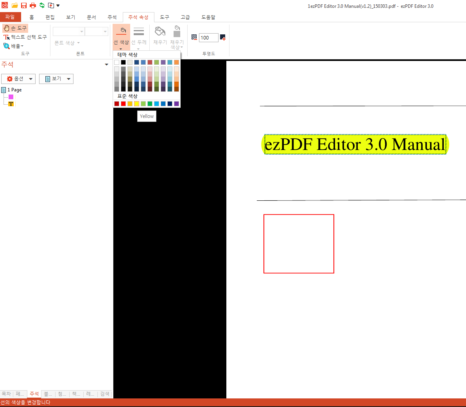The image size is (466, 407).
Task: Open the 파일 menu
Action: pyautogui.click(x=10, y=17)
